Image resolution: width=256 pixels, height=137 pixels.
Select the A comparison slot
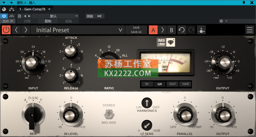153,30
